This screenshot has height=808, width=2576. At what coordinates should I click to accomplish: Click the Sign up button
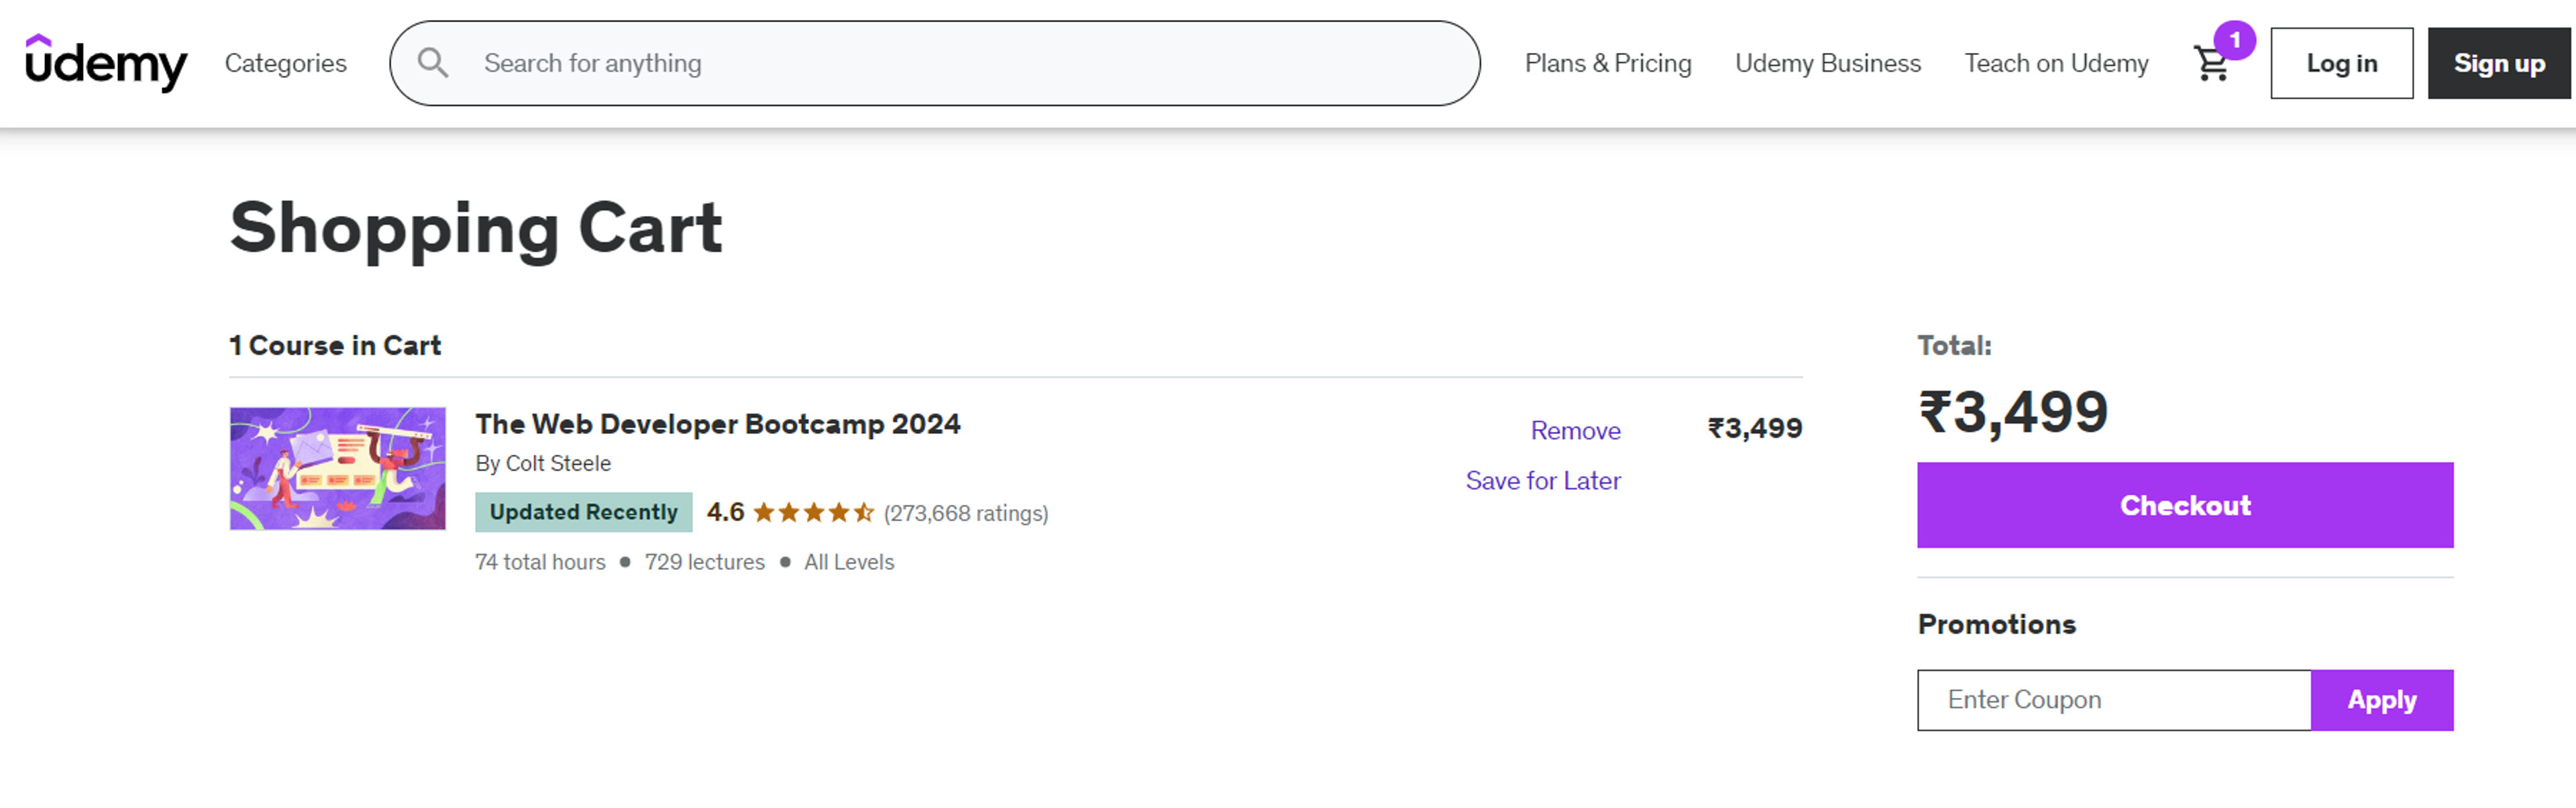click(2498, 63)
